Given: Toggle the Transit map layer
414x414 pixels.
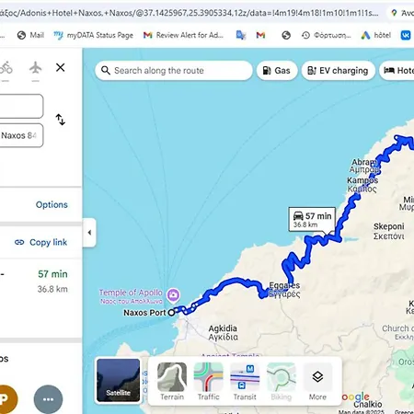Looking at the screenshot, I should pos(245,381).
